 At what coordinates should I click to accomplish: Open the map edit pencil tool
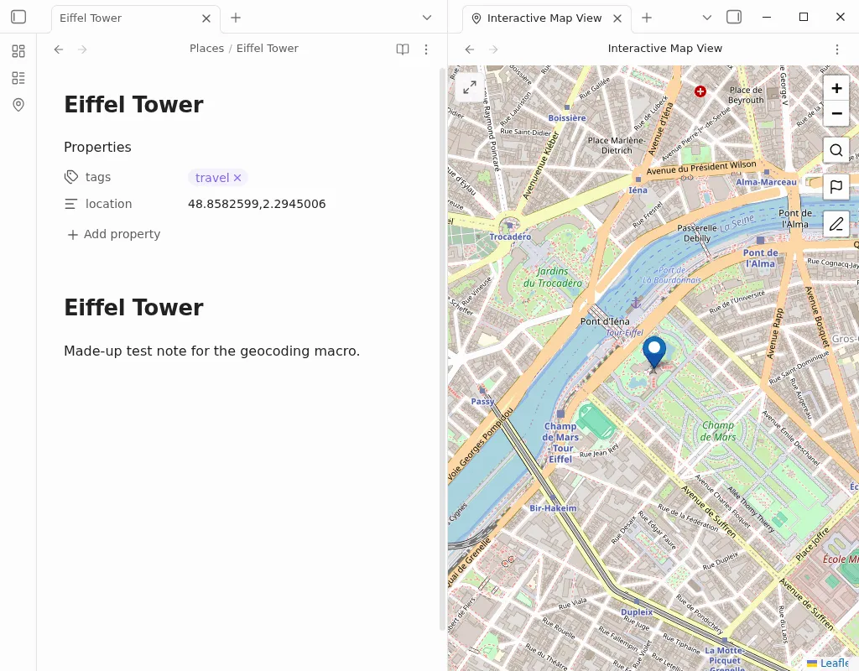click(x=836, y=223)
